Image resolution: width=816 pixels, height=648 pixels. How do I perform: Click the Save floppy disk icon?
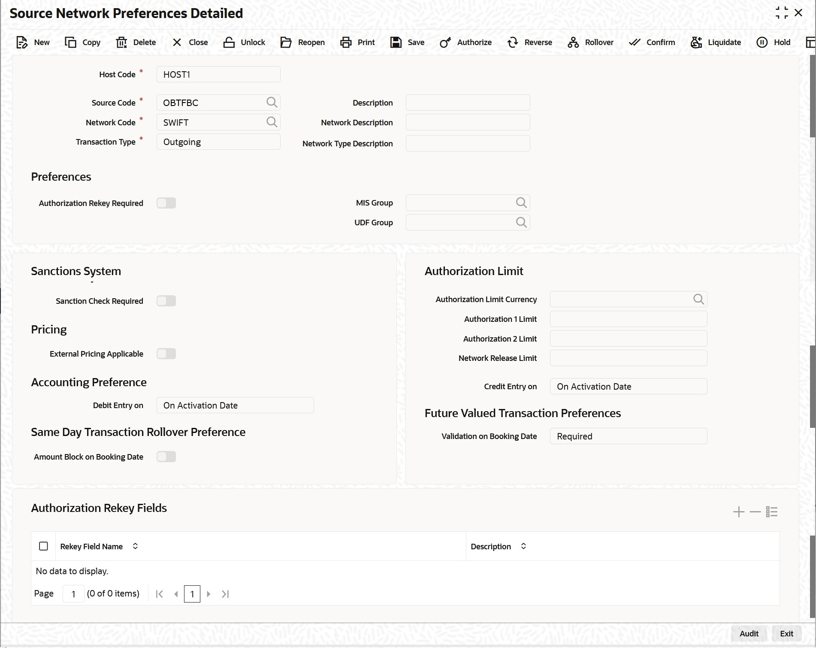396,42
